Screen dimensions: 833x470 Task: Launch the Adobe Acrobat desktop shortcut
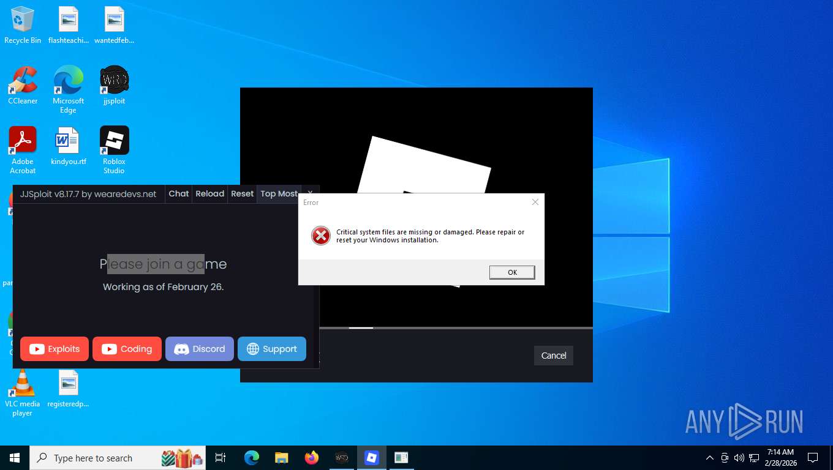[x=23, y=150]
